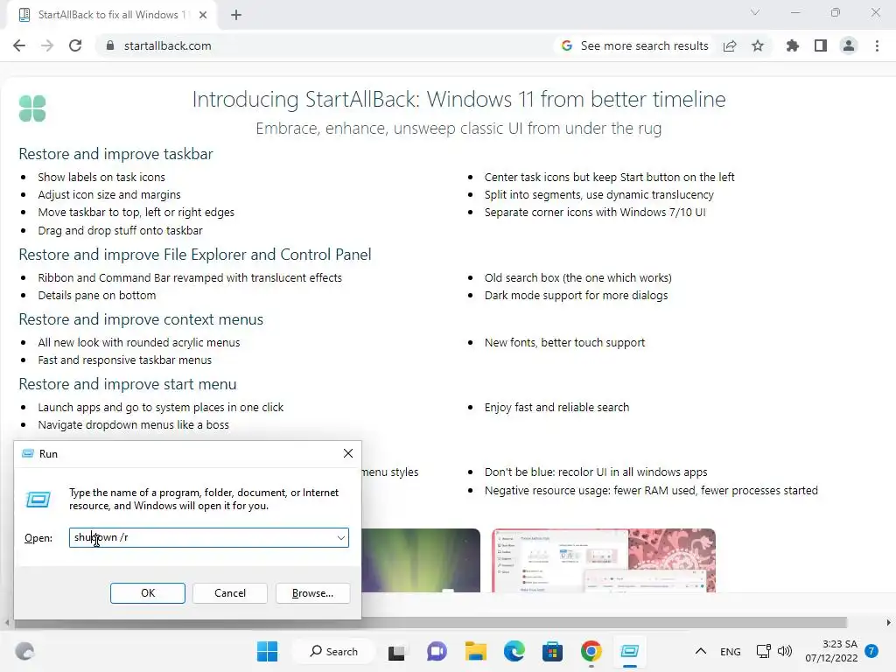Go back in browser history

pyautogui.click(x=19, y=45)
